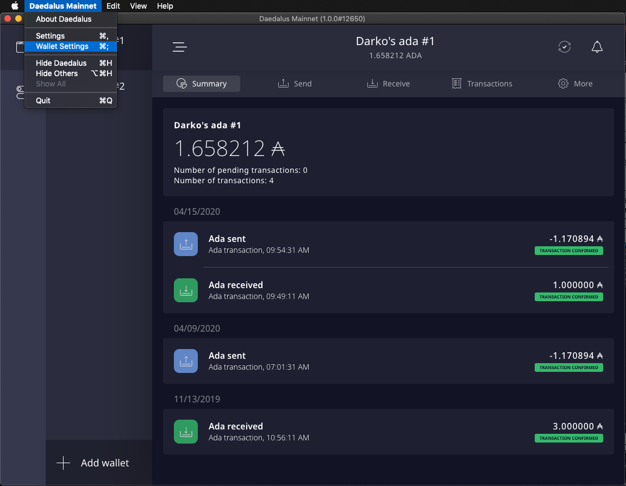Choose Wallet Settings from the menu
This screenshot has height=486, width=626.
pos(62,46)
